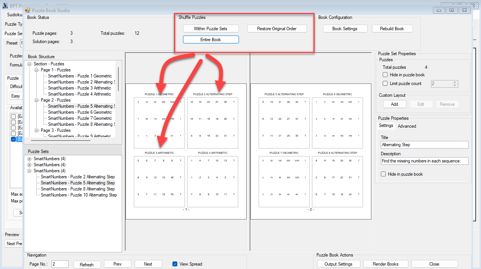Select Puzzle 10 Alternating Step in Puzzle Sets
481x269 pixels.
(x=79, y=195)
